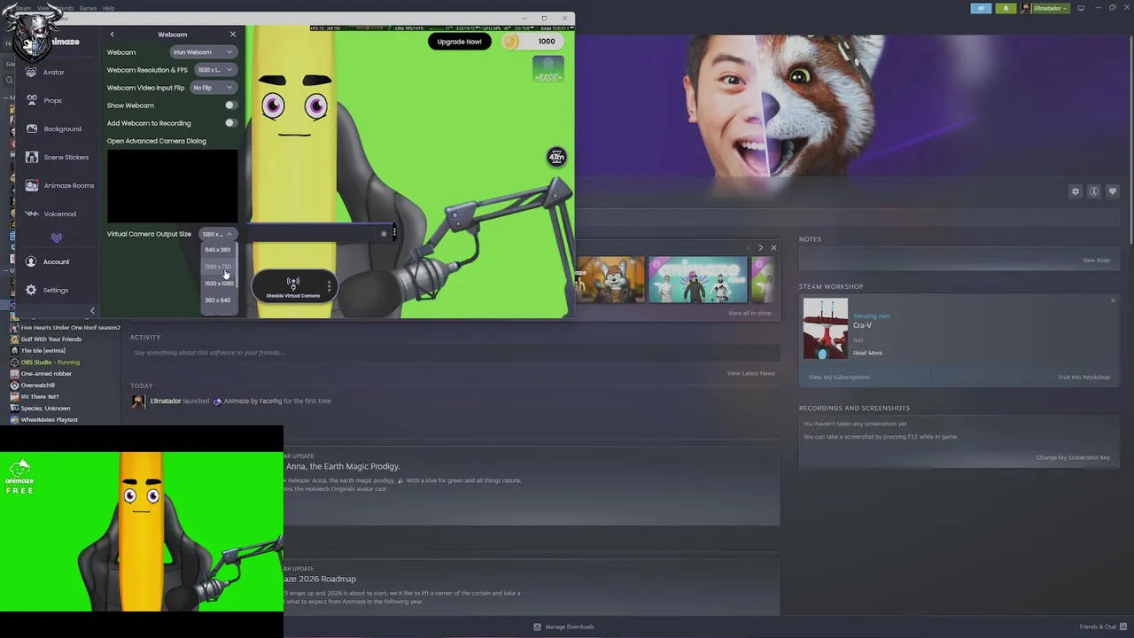Open virtual camera button's three-dot options
Image resolution: width=1134 pixels, height=638 pixels.
tap(329, 286)
